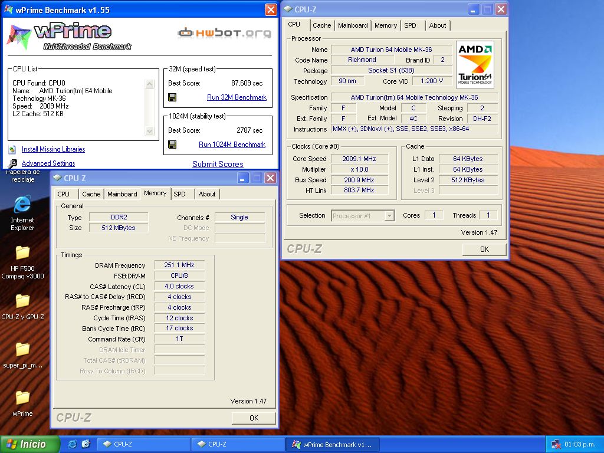Click the wPrime logo image
This screenshot has height=453, width=604.
tap(70, 37)
